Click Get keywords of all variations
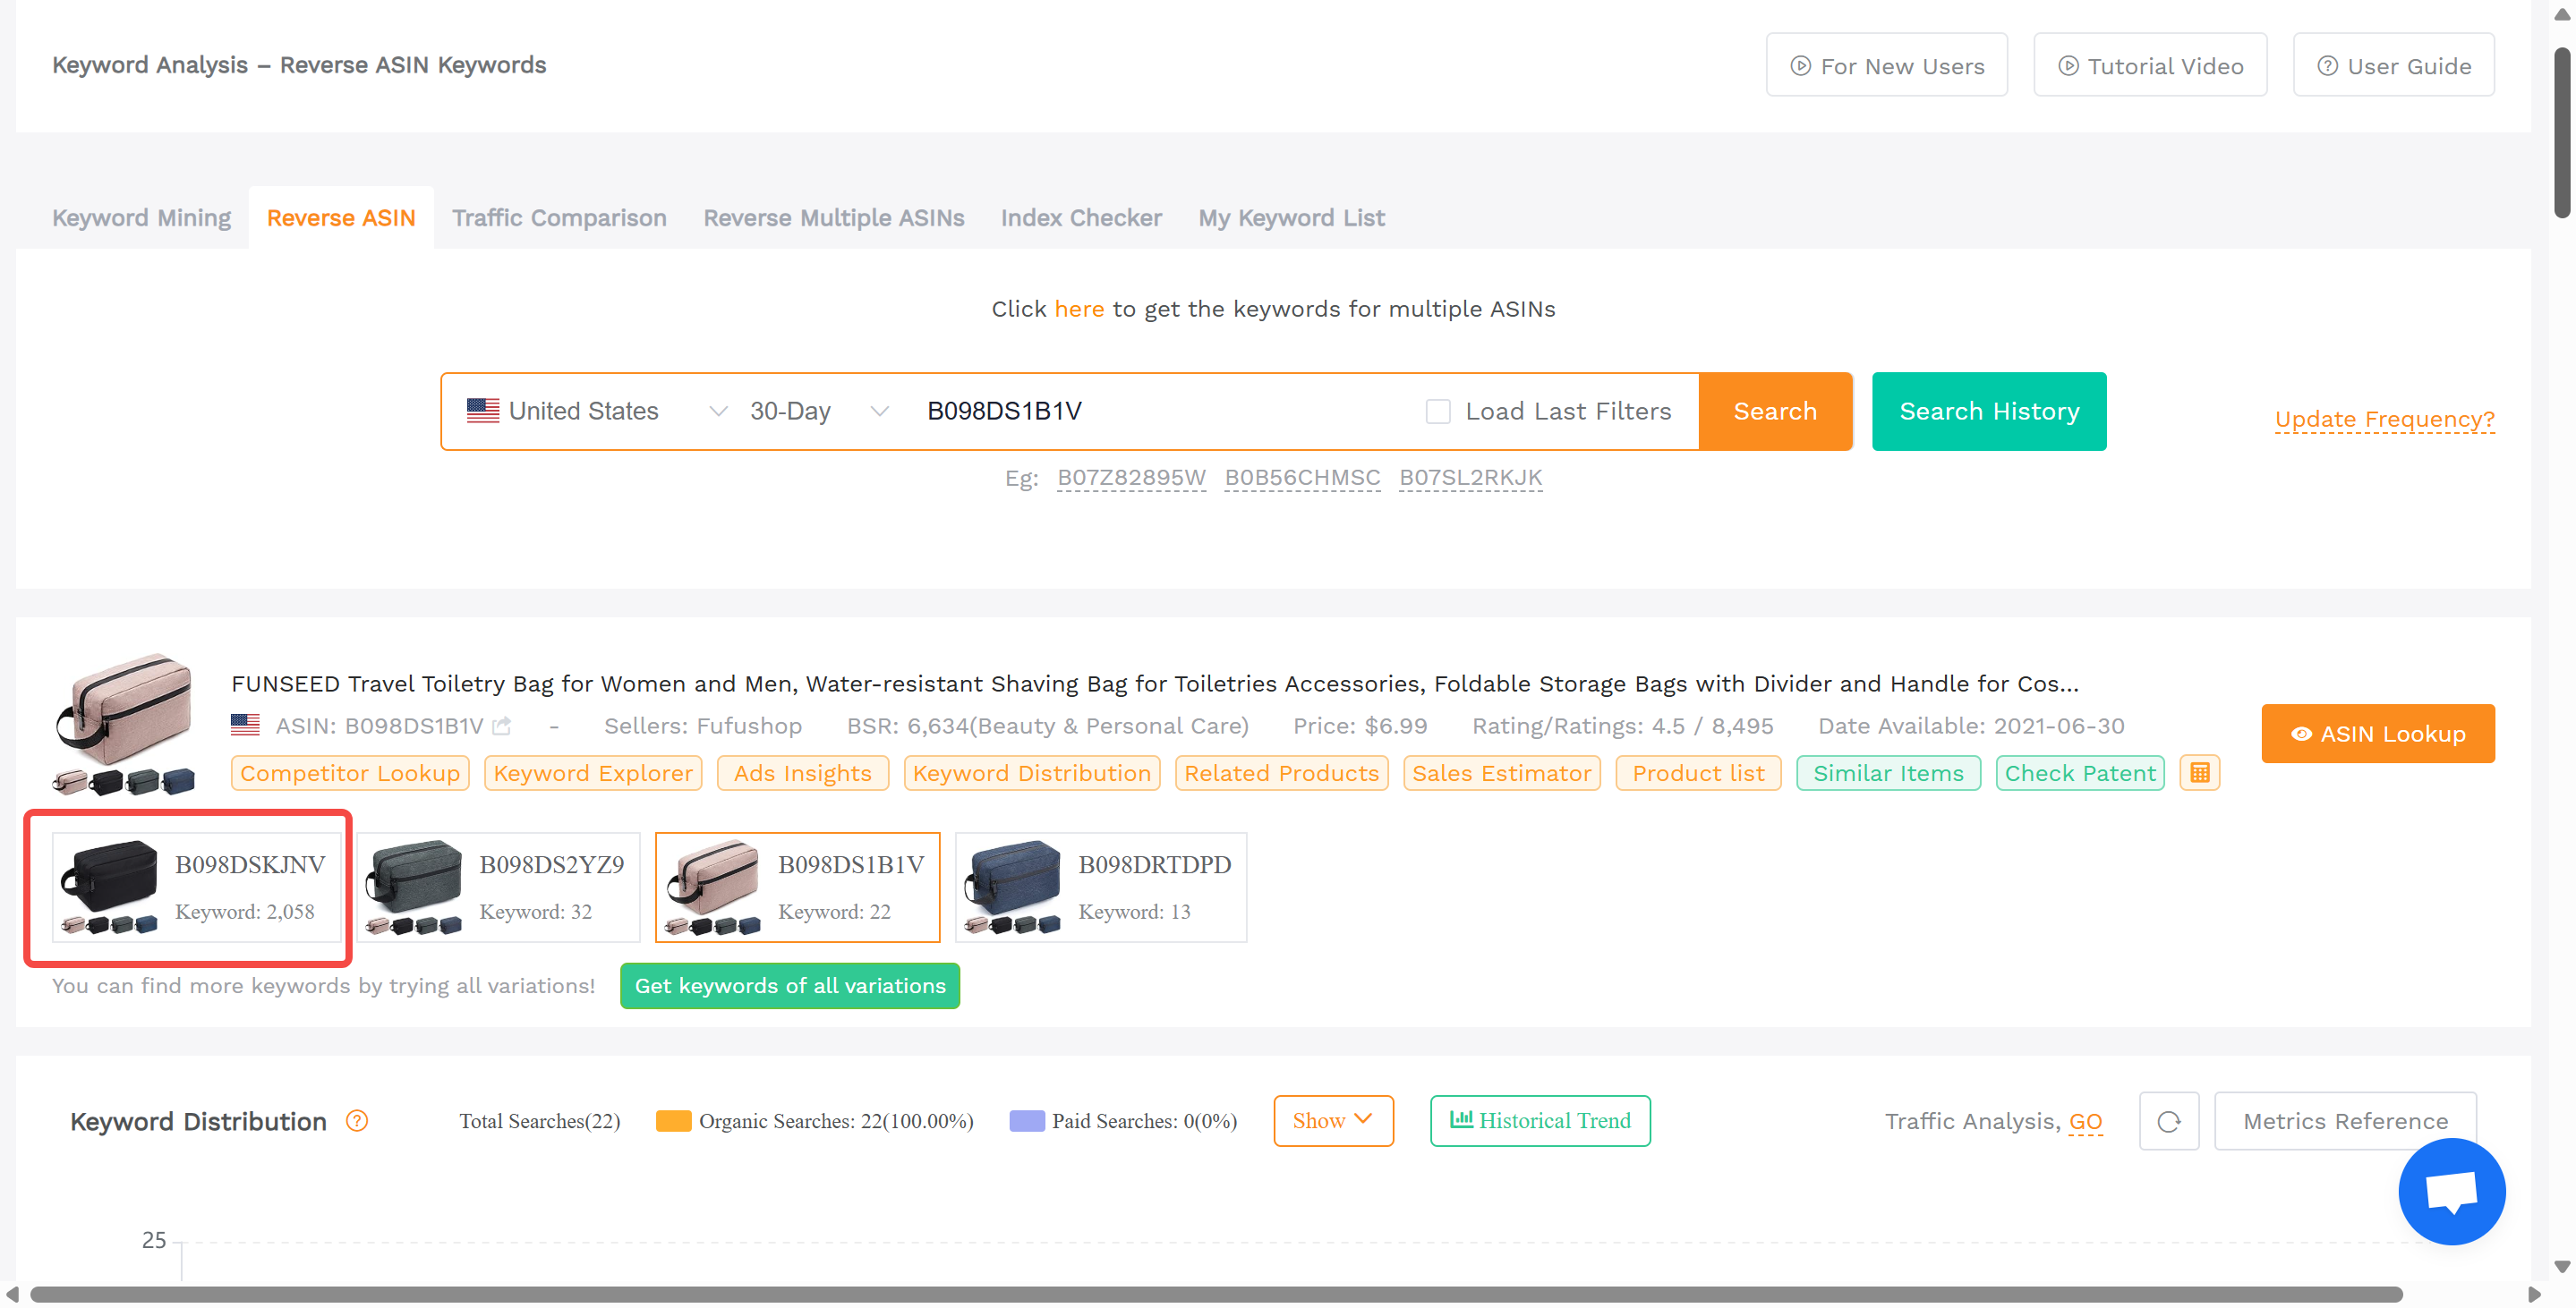 [789, 985]
